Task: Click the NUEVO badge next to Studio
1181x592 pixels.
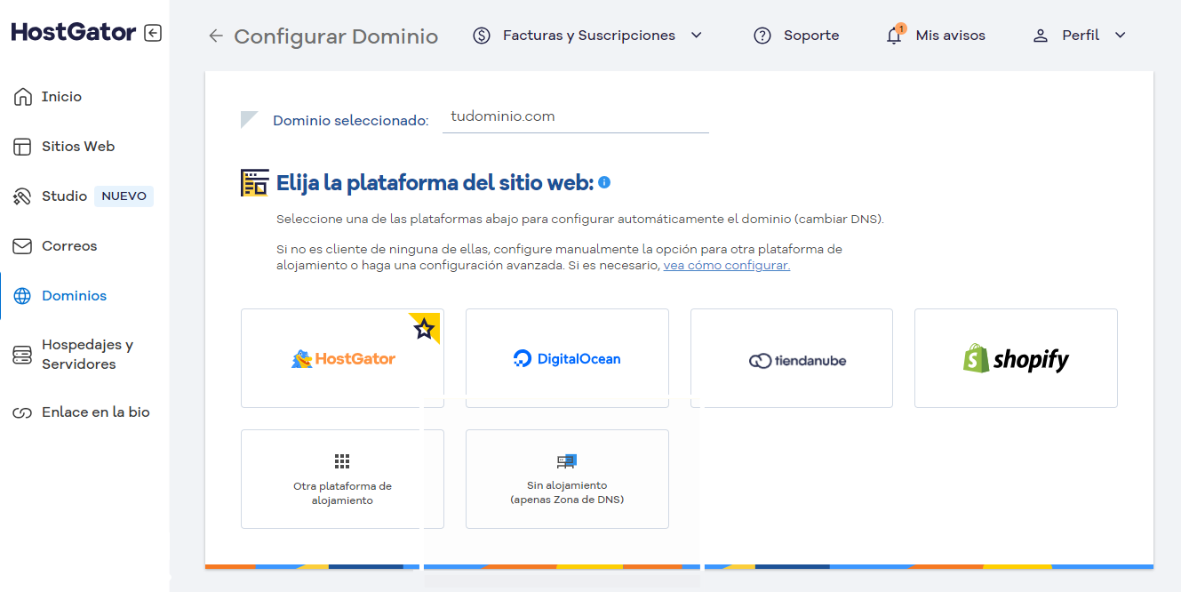Action: tap(124, 196)
